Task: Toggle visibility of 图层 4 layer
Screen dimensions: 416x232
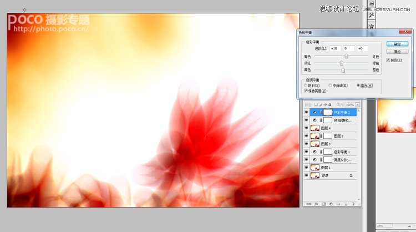Action: [306, 128]
